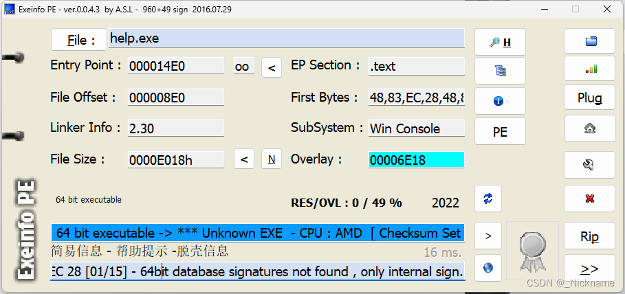Click the RES/OVL : 0 / 49 % text
Viewport: 625px width, 294px height.
pyautogui.click(x=347, y=203)
